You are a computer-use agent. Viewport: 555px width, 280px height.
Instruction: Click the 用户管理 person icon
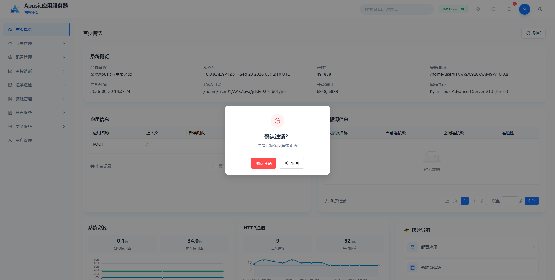tap(10, 140)
